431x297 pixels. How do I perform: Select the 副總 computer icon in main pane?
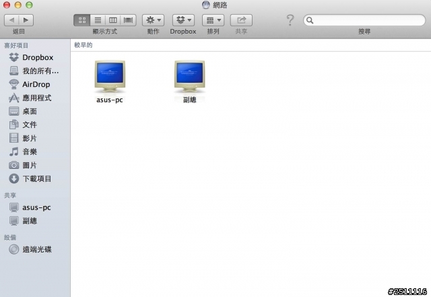coord(190,77)
